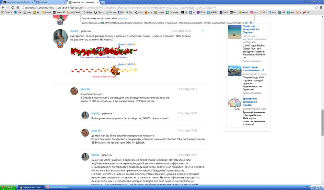Switch to Microsoft PowerPoint in taskbar
Viewport: 324px width, 190px height.
pos(58,187)
